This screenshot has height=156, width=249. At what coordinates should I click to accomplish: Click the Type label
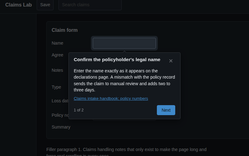pos(56,87)
